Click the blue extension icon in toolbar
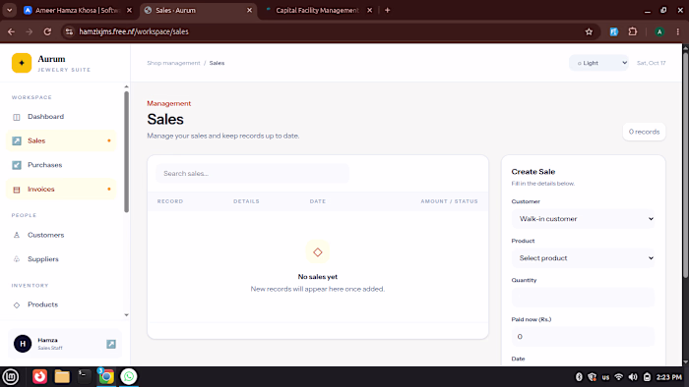 (x=614, y=31)
